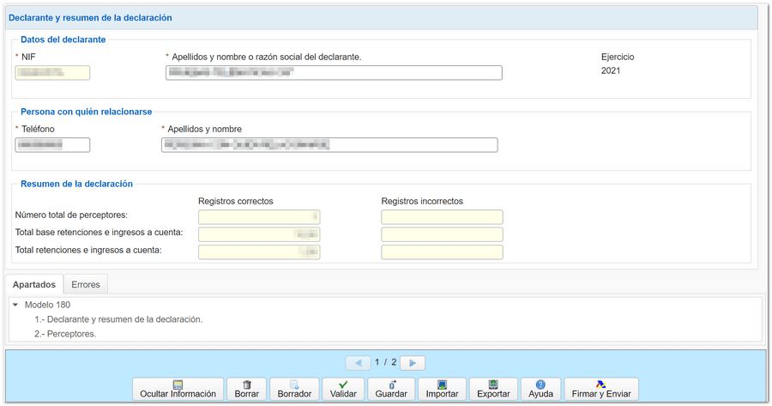
Task: Click the NIF input field
Action: 52,73
